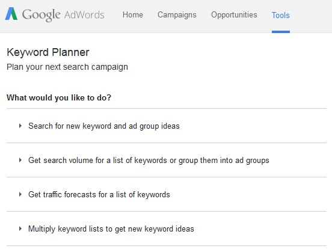The width and height of the screenshot is (332, 249).
Task: Click the Keyword Planner page heading
Action: pos(48,52)
